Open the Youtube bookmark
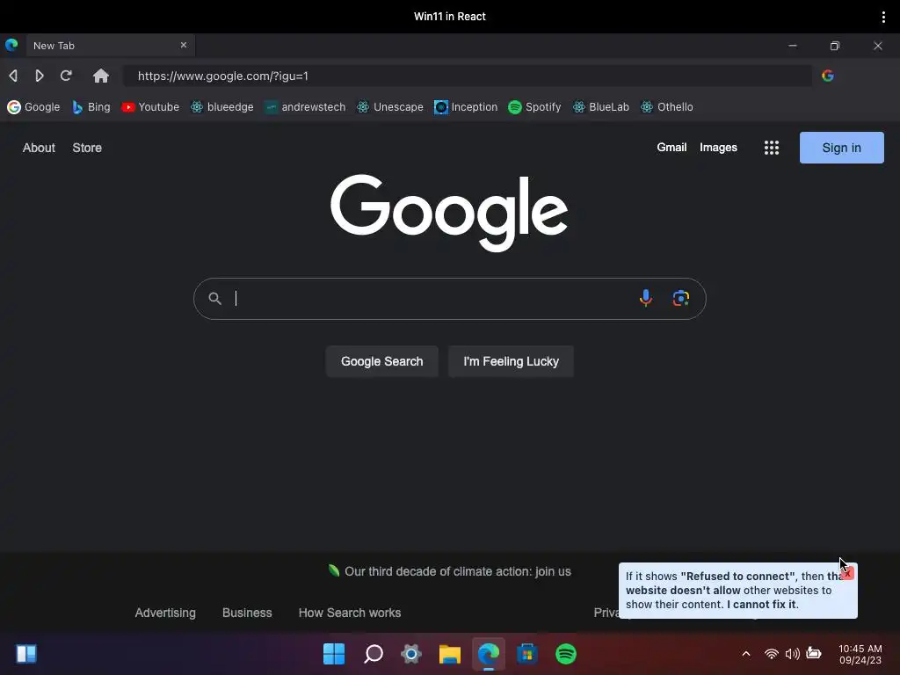The height and width of the screenshot is (675, 900). coord(150,106)
